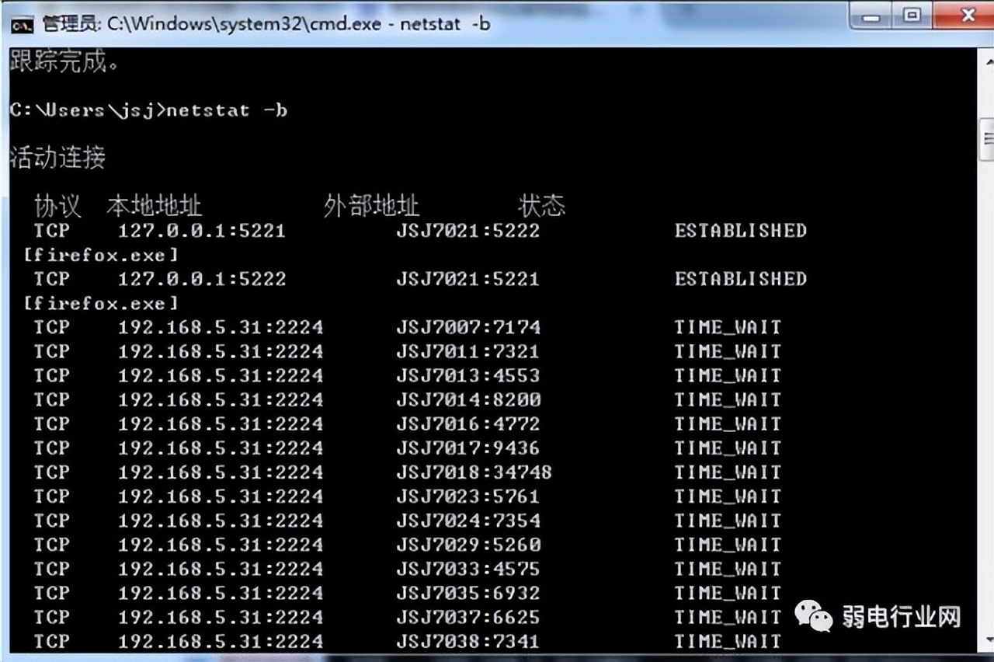Image resolution: width=994 pixels, height=662 pixels.
Task: Click '[firefox.exe]' under the 127.0.0.1:5222 row
Action: pyautogui.click(x=101, y=303)
